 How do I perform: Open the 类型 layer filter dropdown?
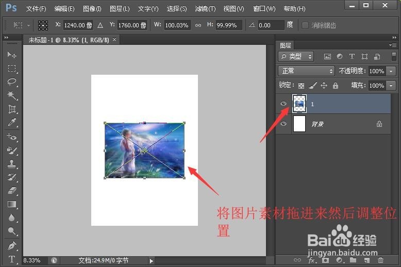coord(296,57)
